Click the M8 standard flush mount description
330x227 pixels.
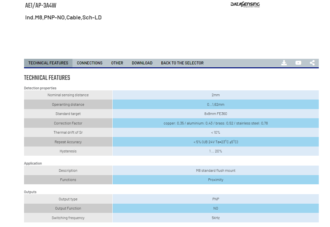click(x=215, y=170)
